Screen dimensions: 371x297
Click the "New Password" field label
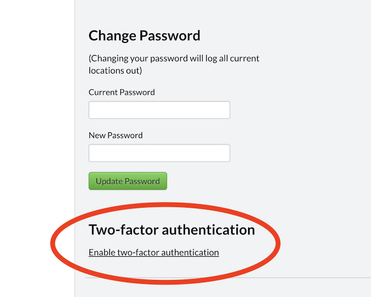coord(116,135)
